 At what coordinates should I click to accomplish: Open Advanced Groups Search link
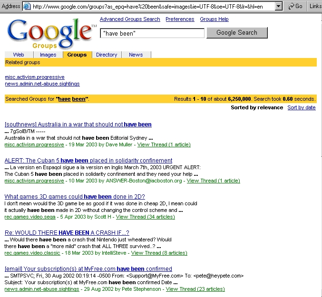pos(130,19)
